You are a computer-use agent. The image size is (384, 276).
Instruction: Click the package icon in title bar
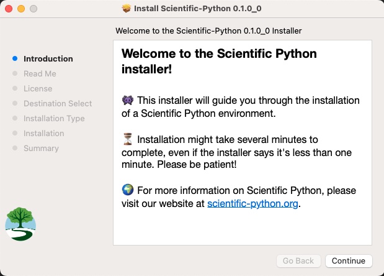pos(127,9)
